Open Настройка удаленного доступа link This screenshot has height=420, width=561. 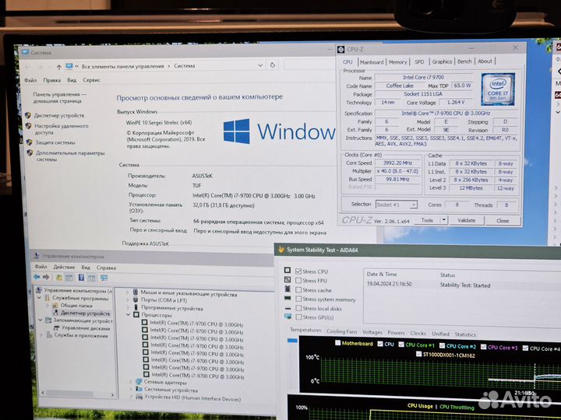[62, 129]
